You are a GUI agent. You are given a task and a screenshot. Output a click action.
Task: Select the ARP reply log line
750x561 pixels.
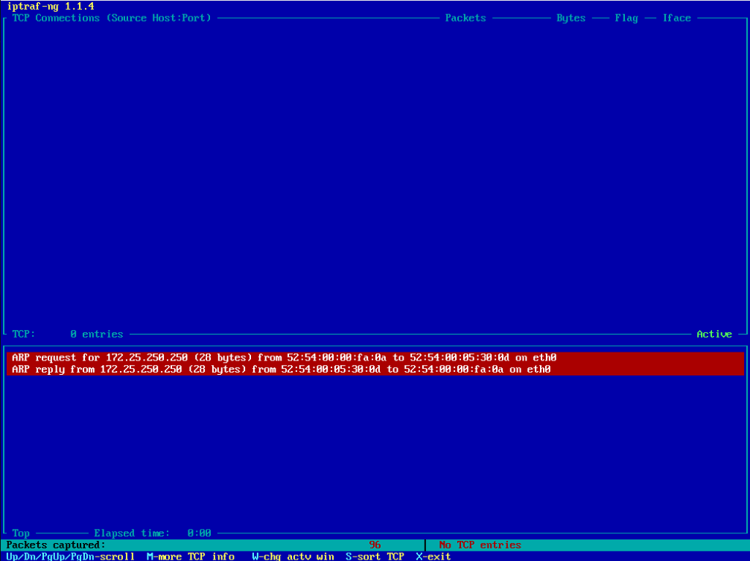[x=281, y=369]
